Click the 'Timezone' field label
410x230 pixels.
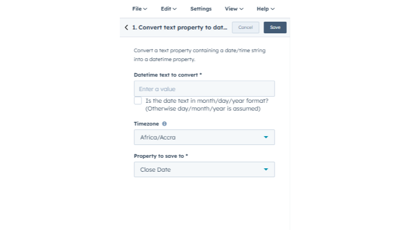click(146, 124)
